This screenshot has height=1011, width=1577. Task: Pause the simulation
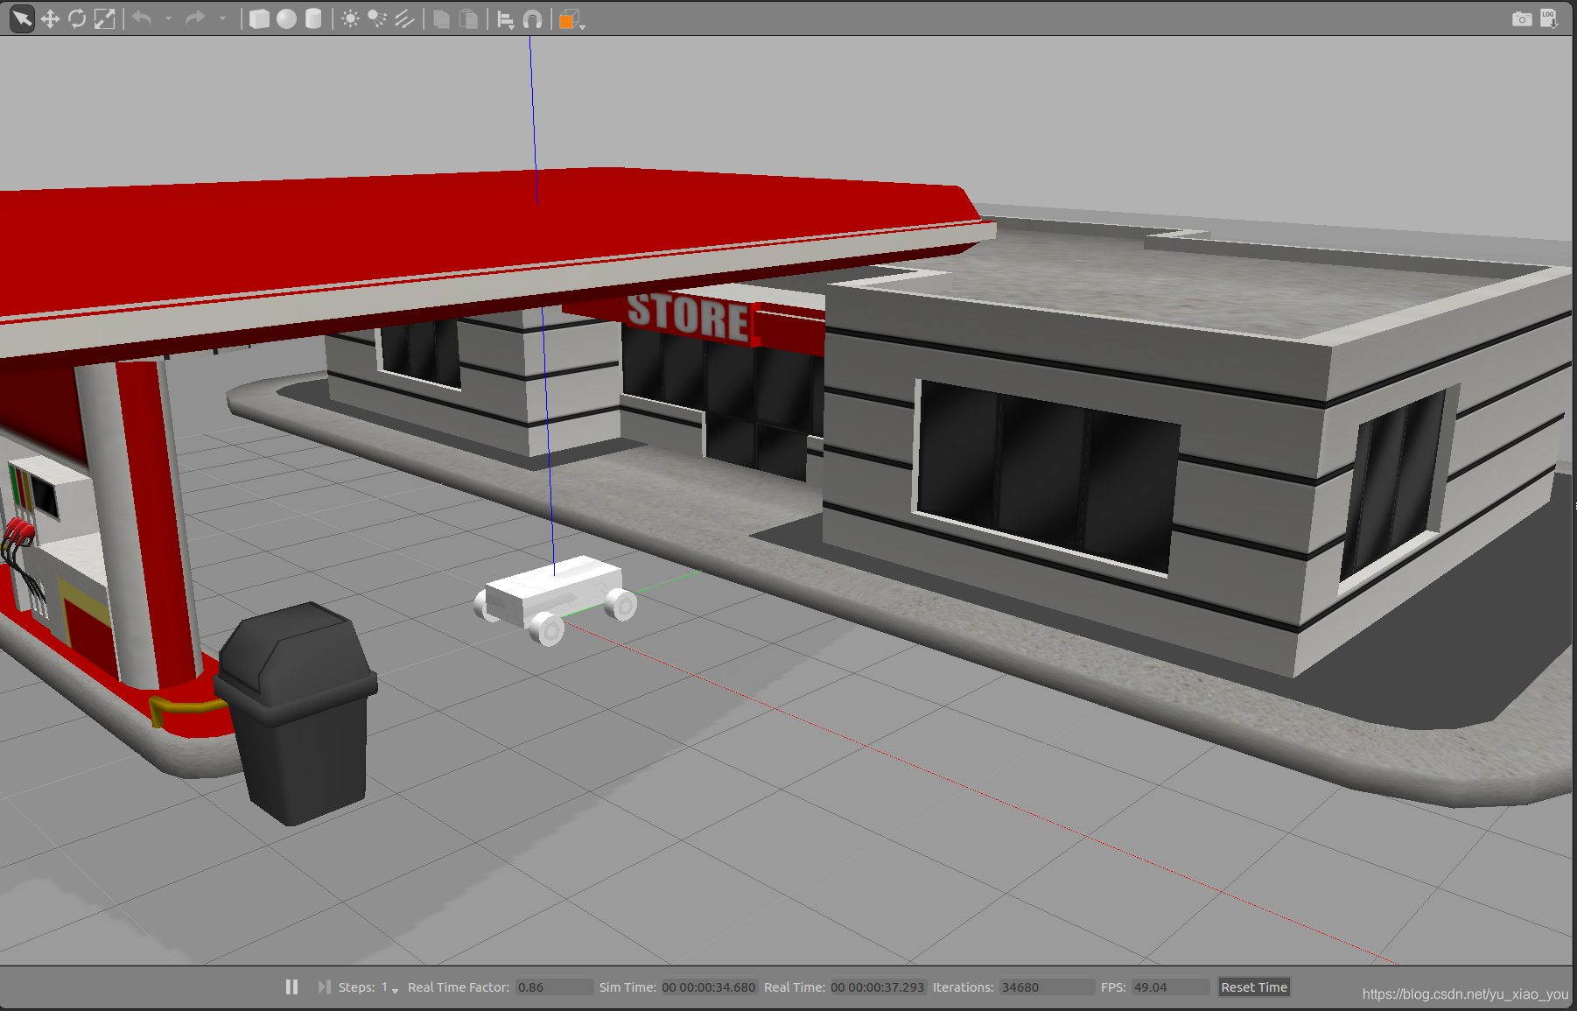click(292, 986)
